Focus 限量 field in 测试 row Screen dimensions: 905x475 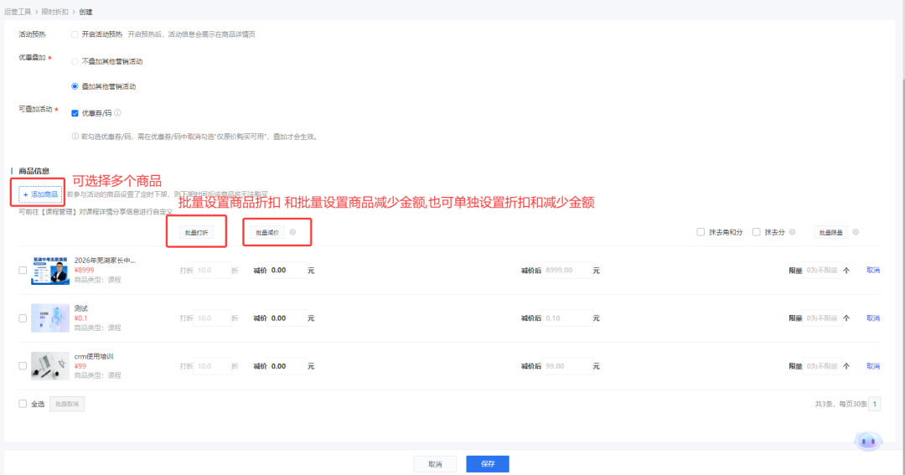(823, 318)
